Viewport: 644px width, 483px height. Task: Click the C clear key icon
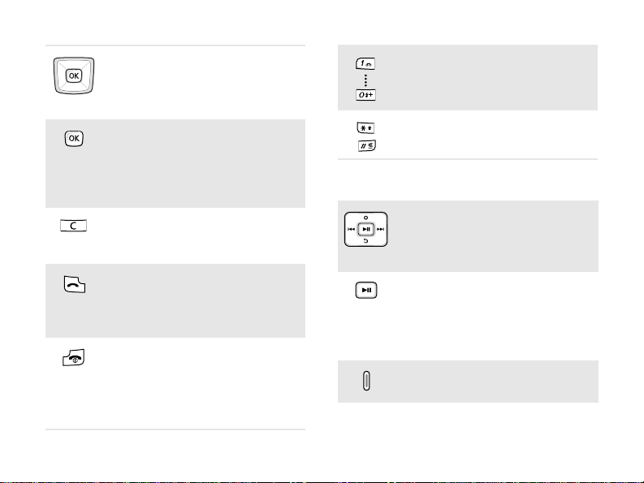pyautogui.click(x=74, y=226)
